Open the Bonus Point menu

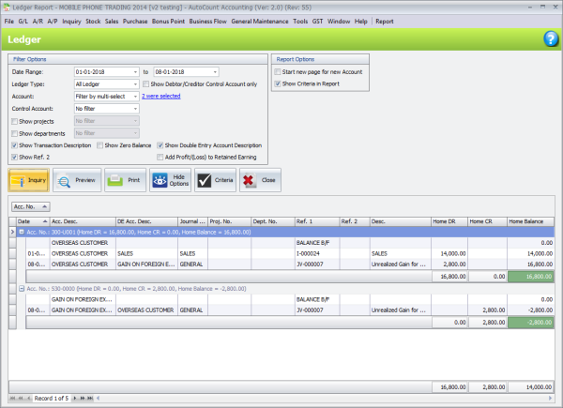click(168, 22)
